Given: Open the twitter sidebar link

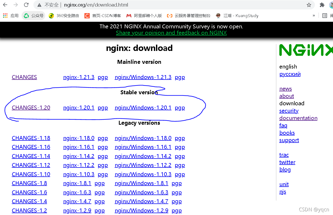Looking at the screenshot, I should click(287, 162).
